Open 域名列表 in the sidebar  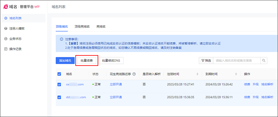point(23,18)
